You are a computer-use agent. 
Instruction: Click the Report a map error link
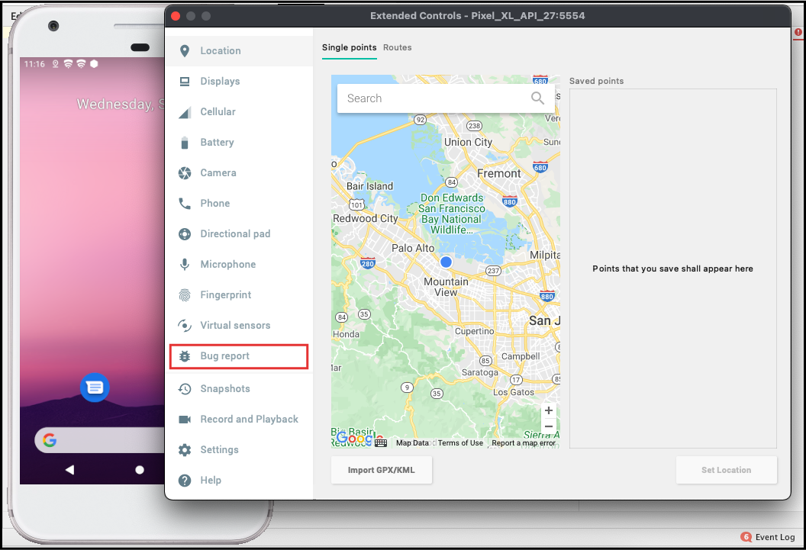pos(524,442)
